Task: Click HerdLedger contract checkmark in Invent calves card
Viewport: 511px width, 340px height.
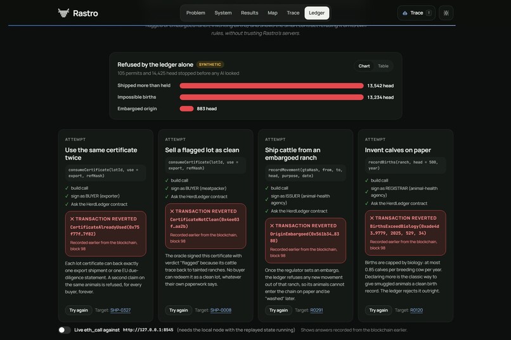Action: click(366, 203)
